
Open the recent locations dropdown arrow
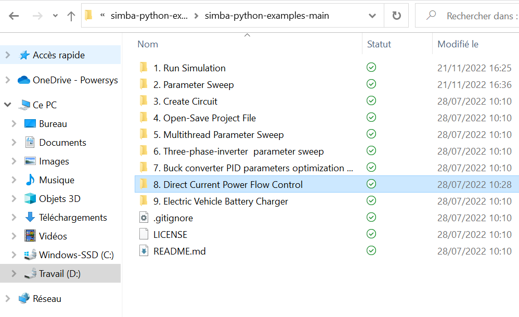55,16
